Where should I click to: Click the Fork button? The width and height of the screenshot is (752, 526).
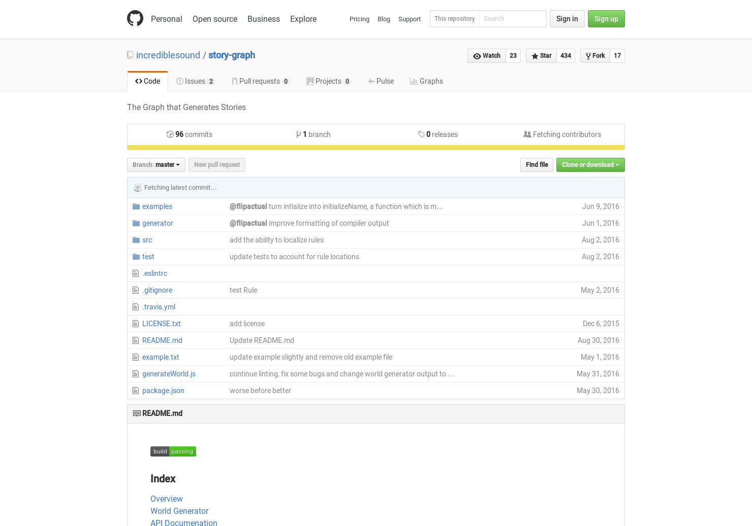click(595, 56)
